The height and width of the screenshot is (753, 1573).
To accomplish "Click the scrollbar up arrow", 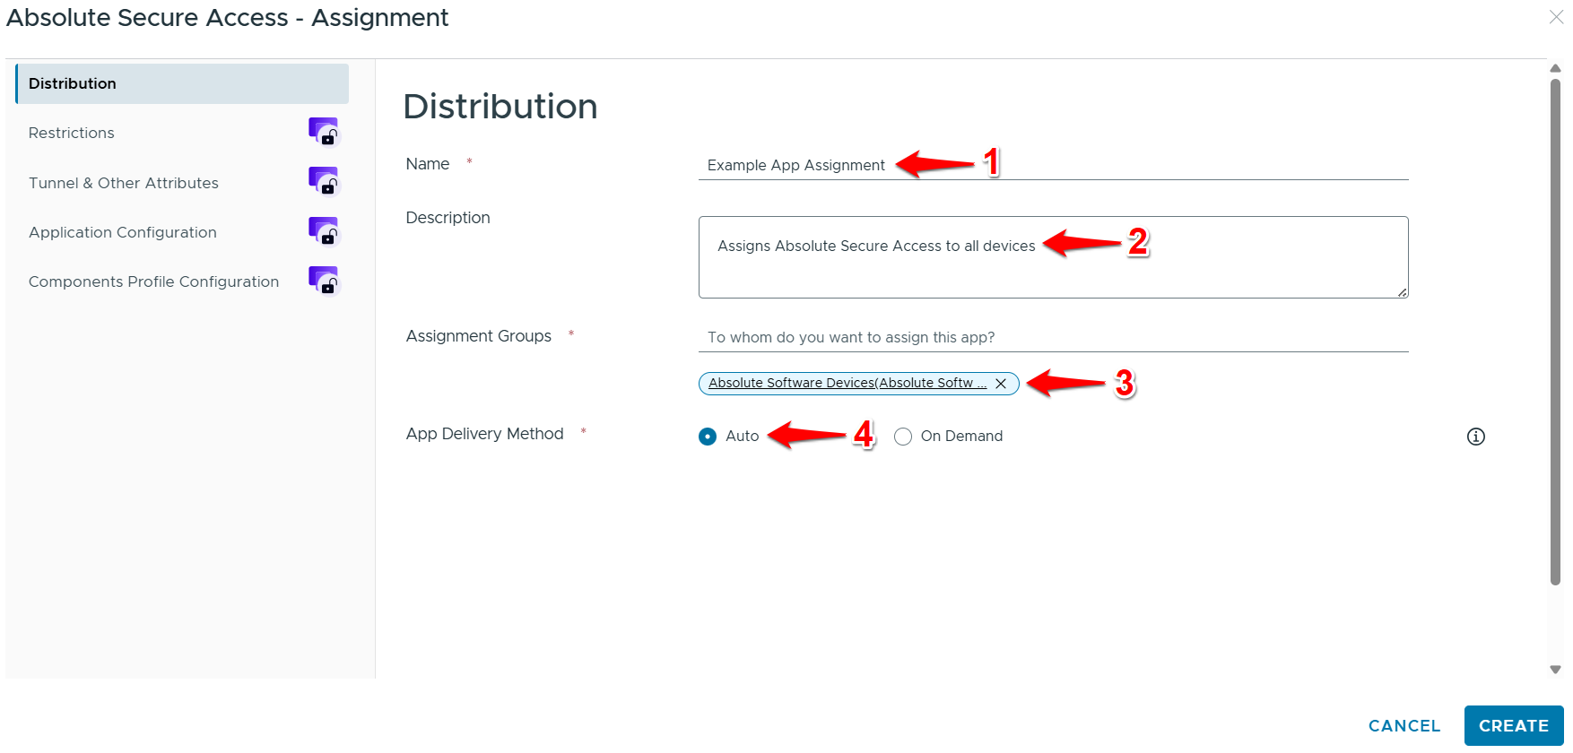I will [1556, 68].
